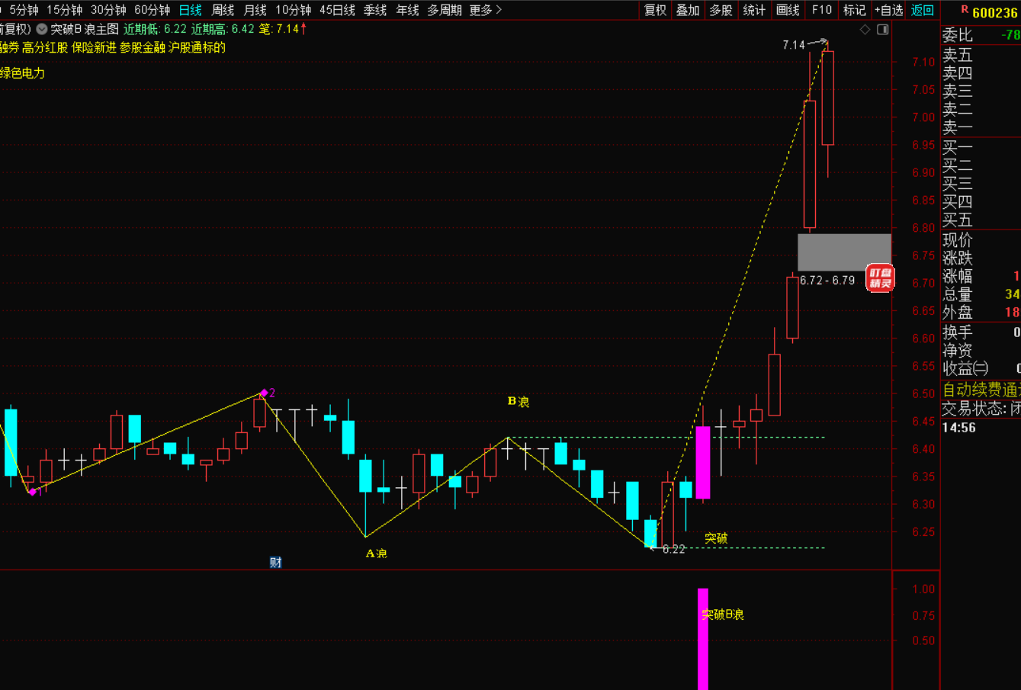Click the gray 6.72-6.79 gap zone
The height and width of the screenshot is (690, 1021).
coord(844,252)
